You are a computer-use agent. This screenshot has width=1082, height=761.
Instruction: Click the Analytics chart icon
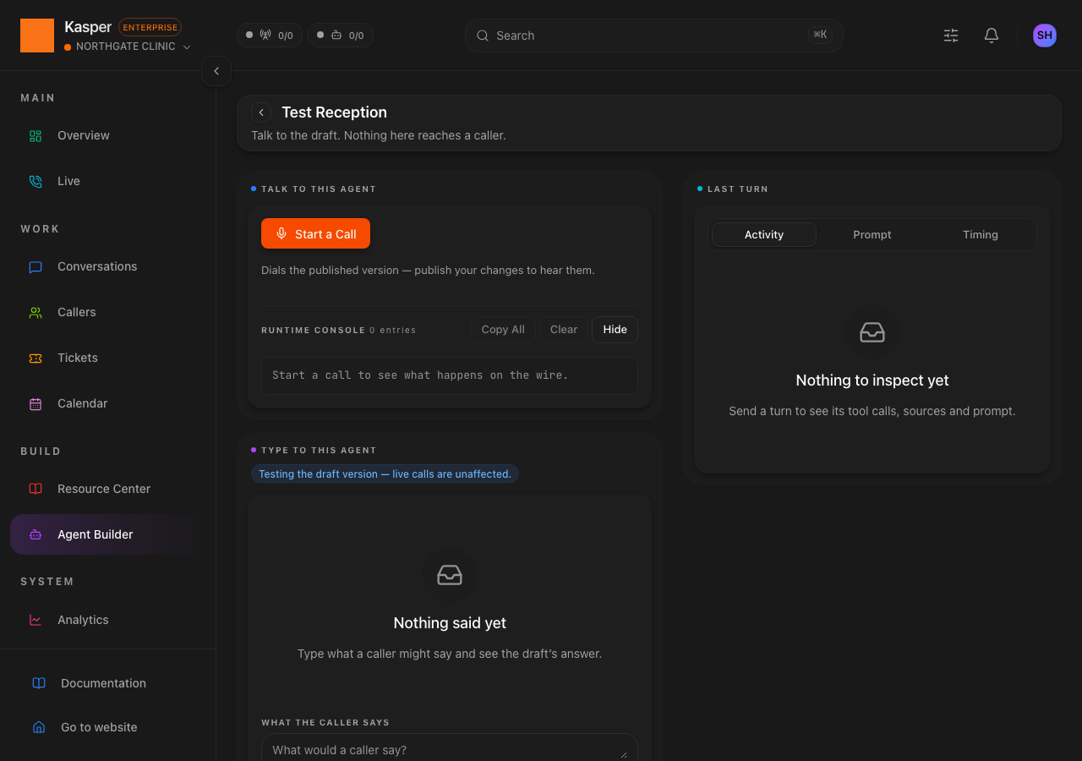36,620
